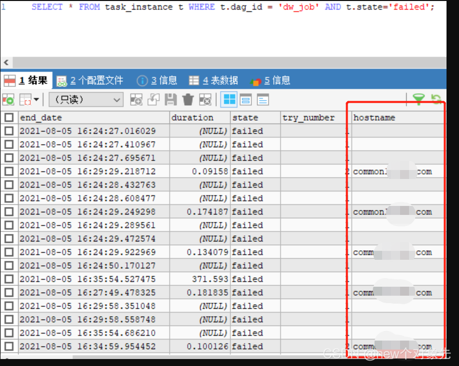
Task: Sort by the end_date column header
Action: coord(94,118)
